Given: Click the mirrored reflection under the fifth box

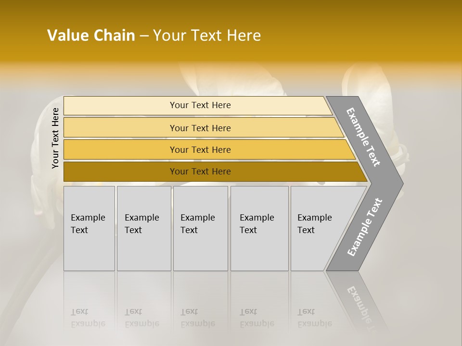Looking at the screenshot, I should pos(315,318).
